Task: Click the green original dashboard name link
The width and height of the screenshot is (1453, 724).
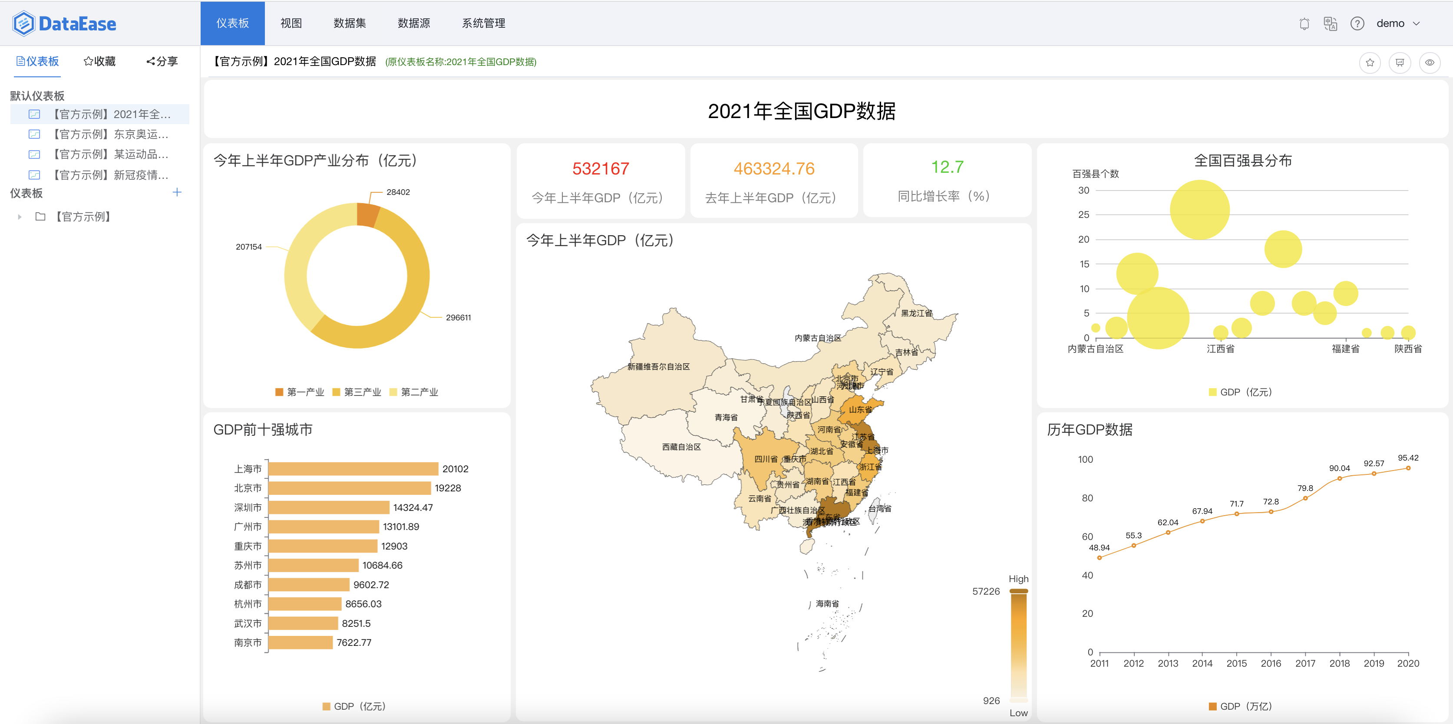Action: point(460,62)
